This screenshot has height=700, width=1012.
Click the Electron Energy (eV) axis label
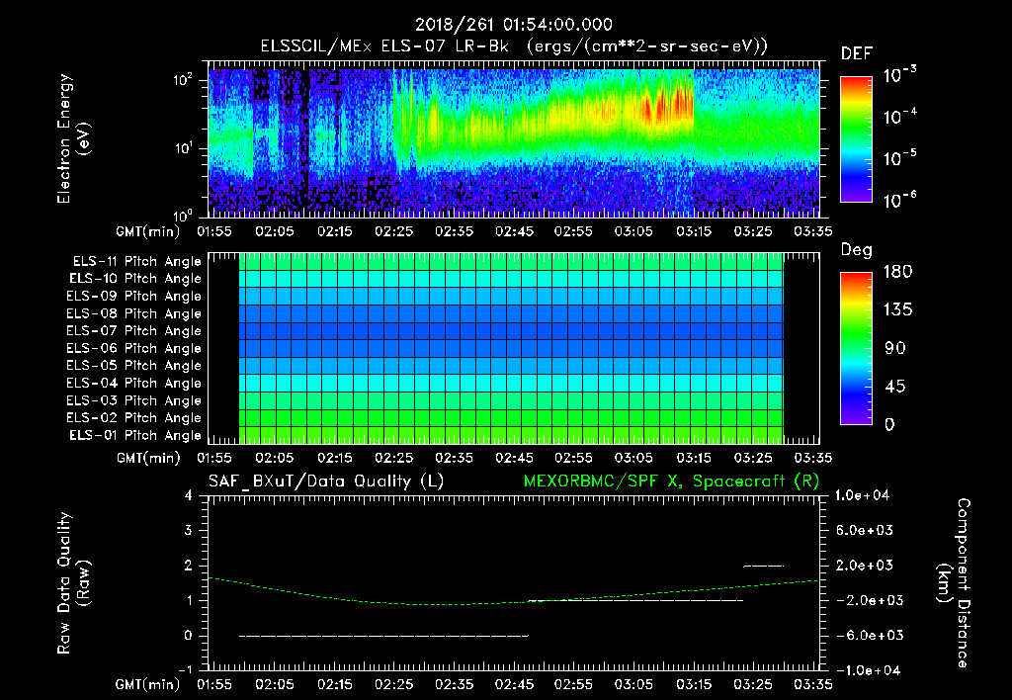coord(73,138)
